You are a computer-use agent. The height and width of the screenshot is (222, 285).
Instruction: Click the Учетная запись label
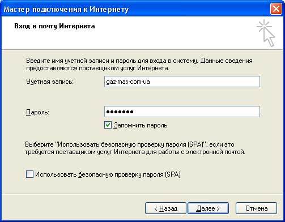click(x=50, y=82)
